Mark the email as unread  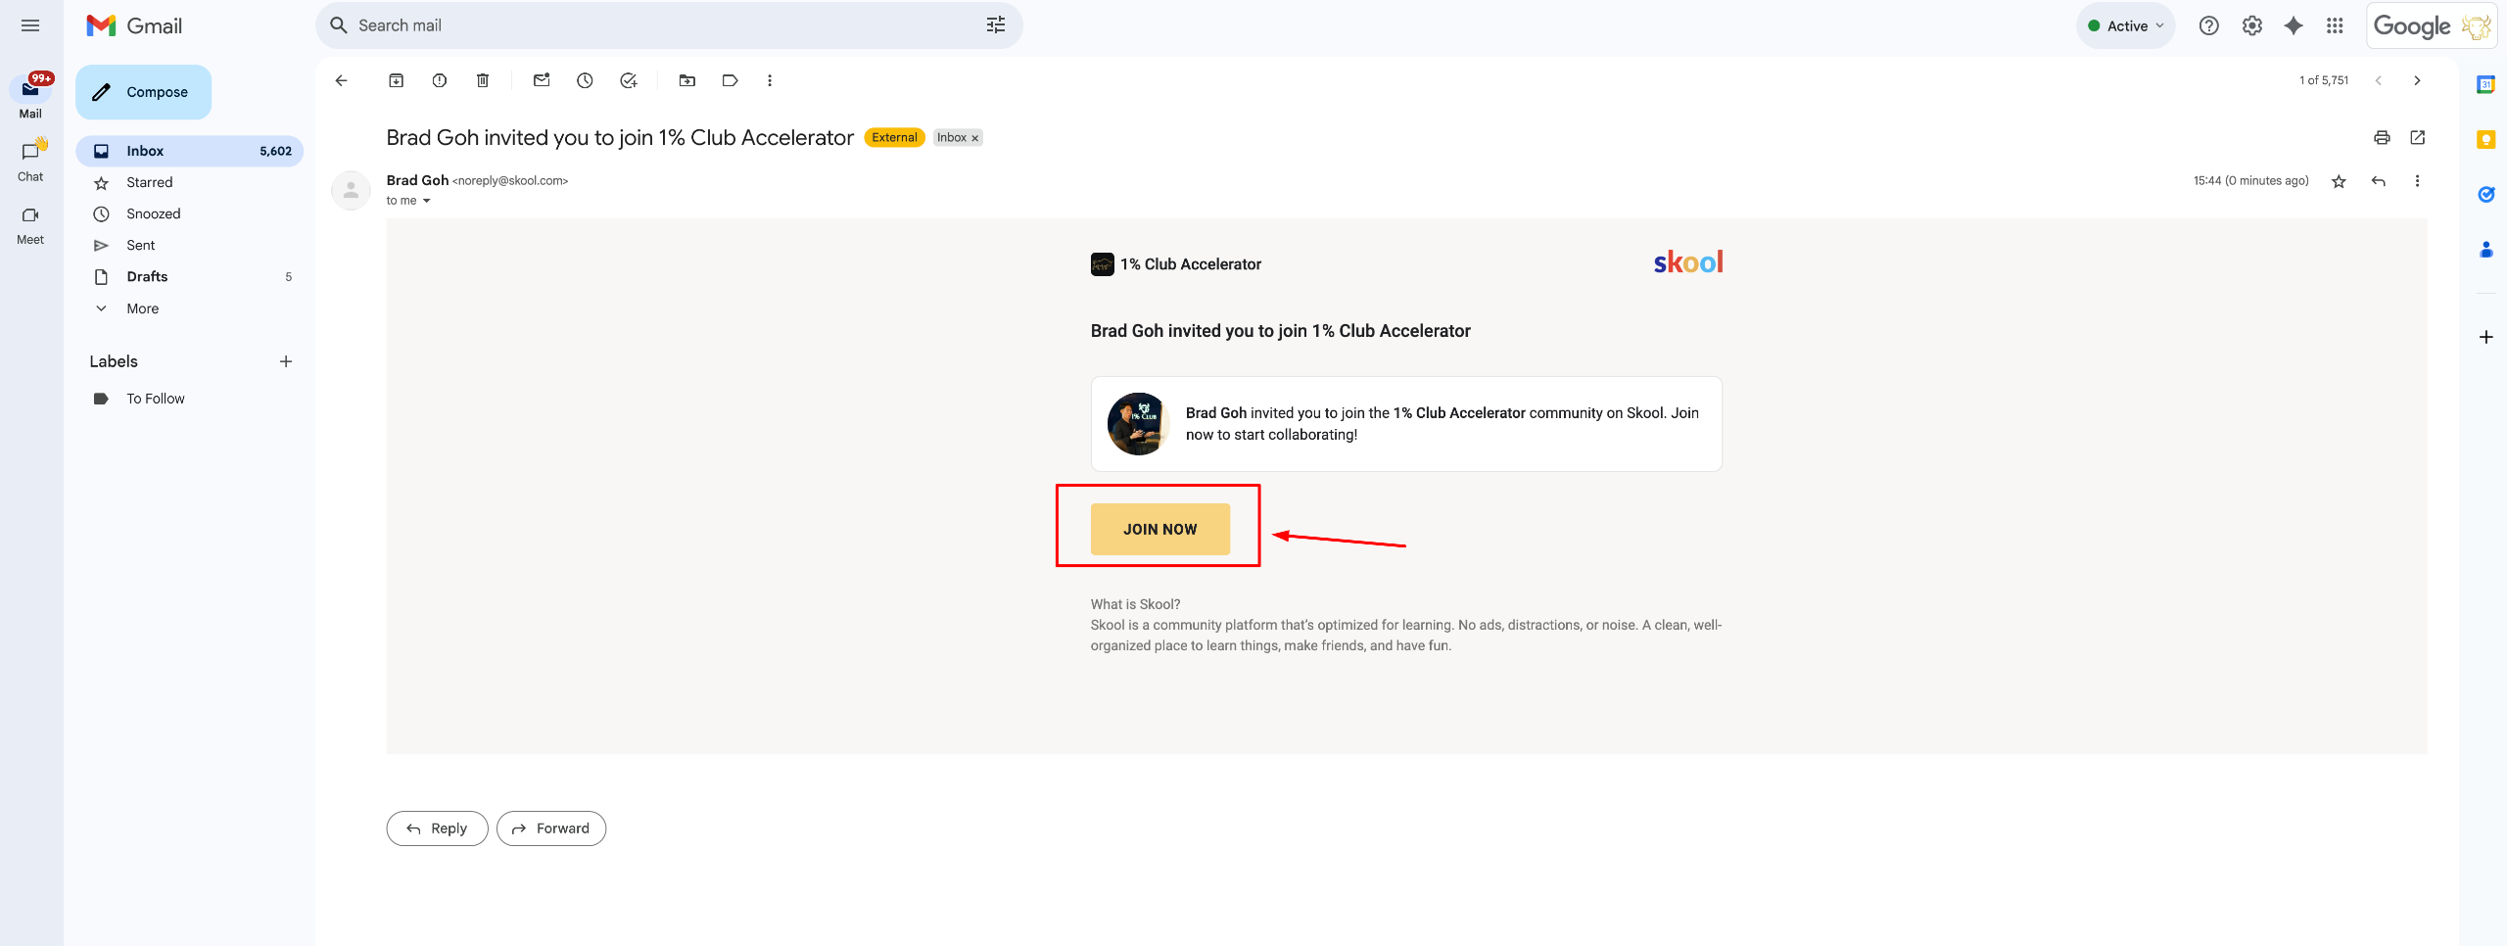542,80
